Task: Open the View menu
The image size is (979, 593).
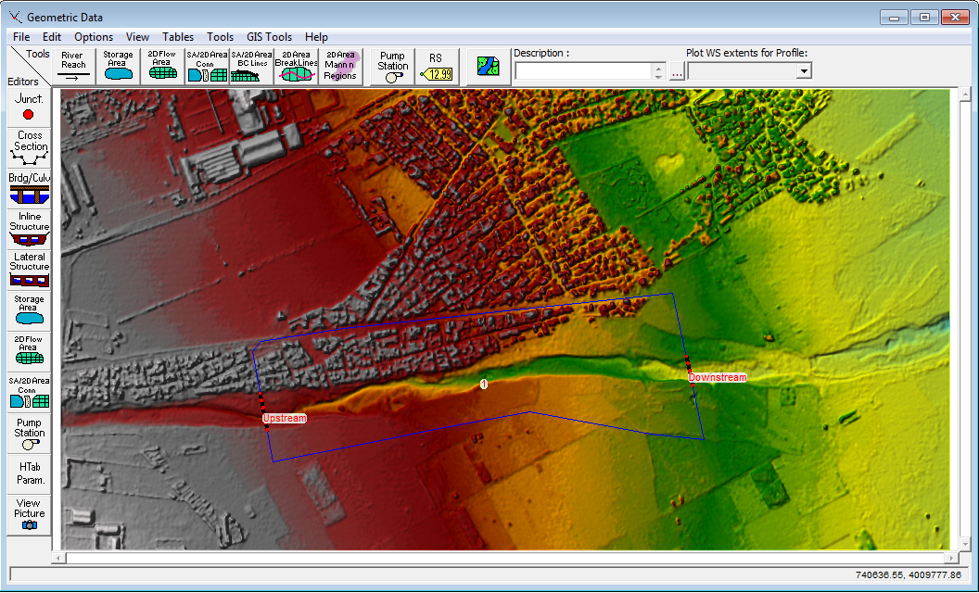Action: point(137,37)
